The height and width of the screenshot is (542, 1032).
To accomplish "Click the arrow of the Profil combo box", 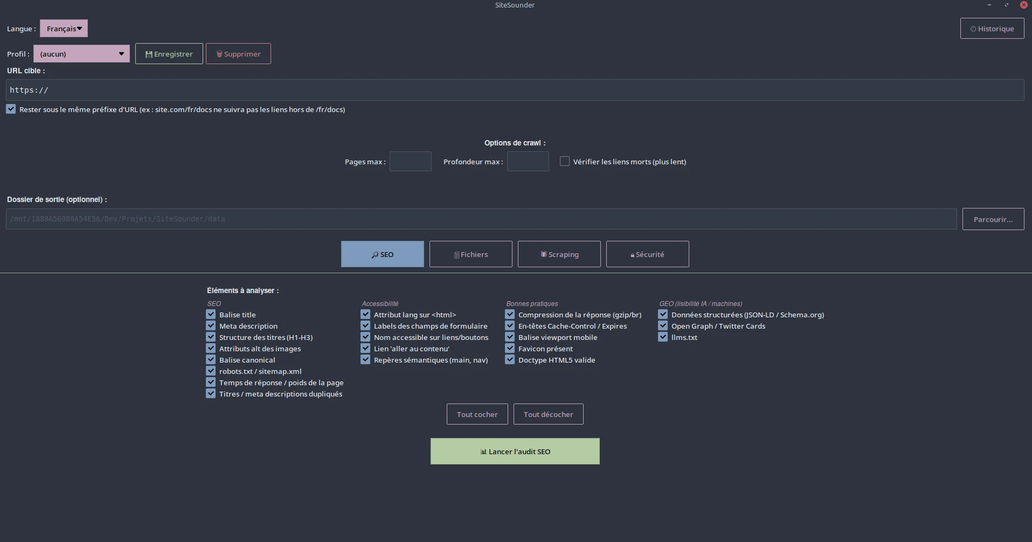I will tap(121, 54).
